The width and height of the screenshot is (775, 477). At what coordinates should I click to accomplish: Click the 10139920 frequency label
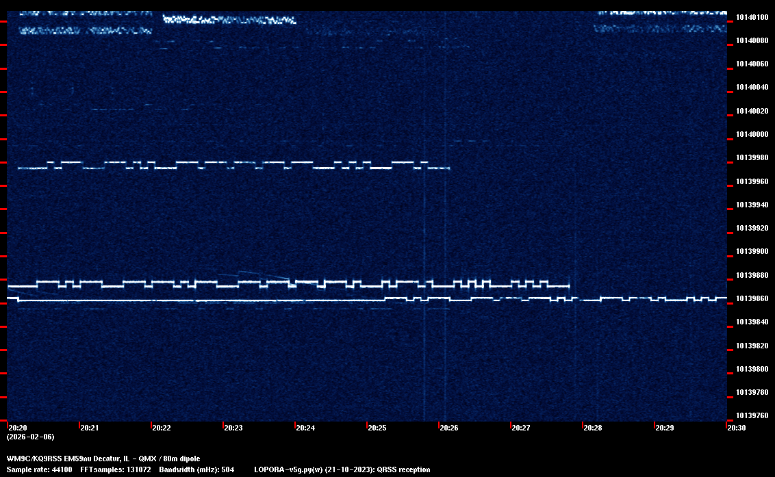752,229
